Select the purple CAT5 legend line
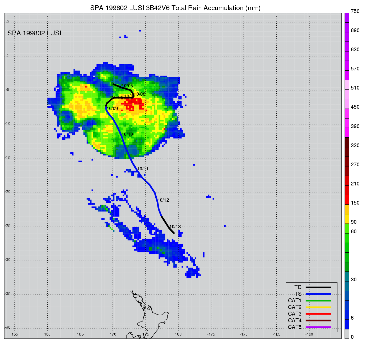379x352 pixels. [318, 327]
